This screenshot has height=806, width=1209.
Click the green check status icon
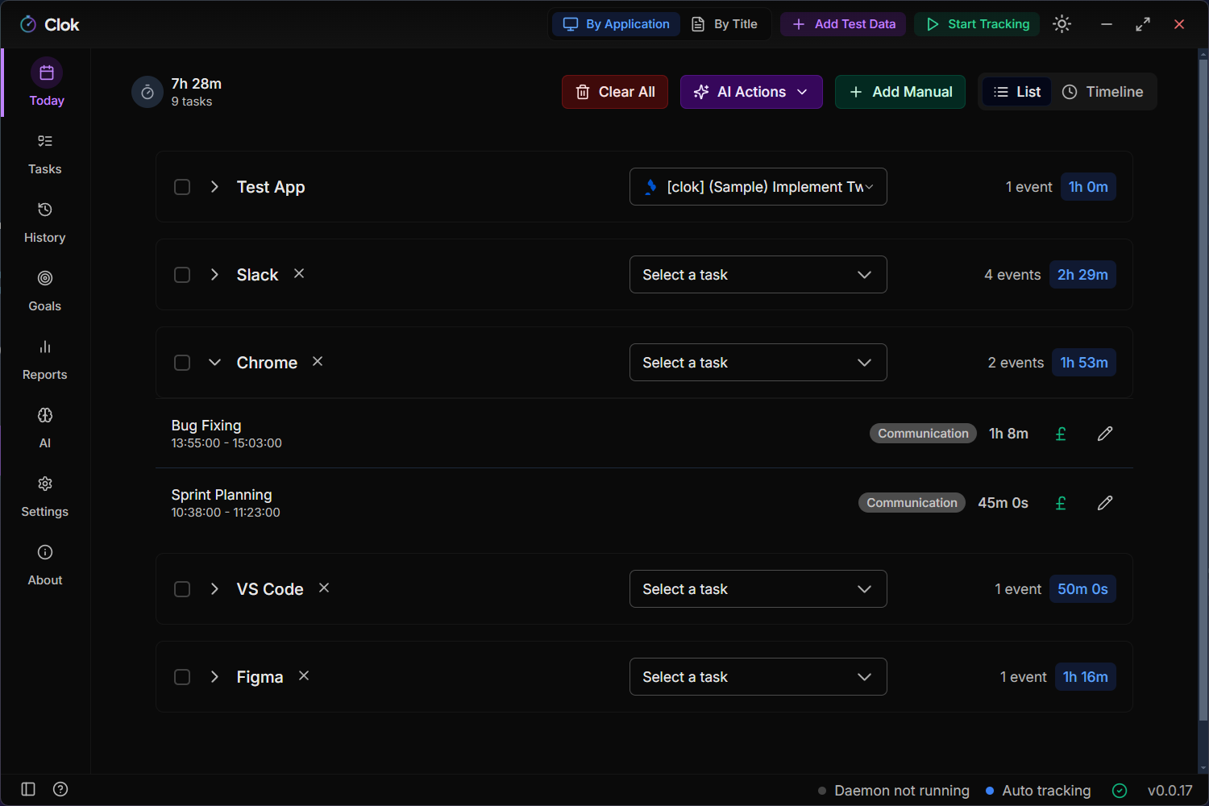tap(1120, 791)
